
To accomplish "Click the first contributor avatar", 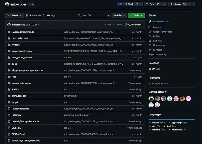I will point(151,99).
